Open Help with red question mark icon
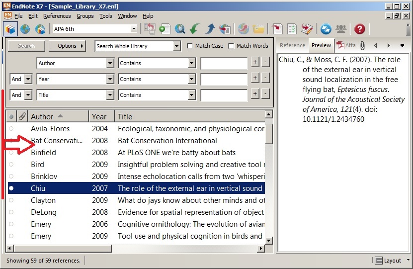413x269 pixels. [359, 29]
